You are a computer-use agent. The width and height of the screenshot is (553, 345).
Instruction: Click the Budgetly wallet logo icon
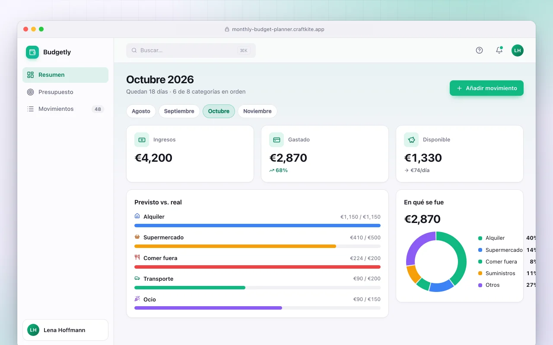pyautogui.click(x=32, y=52)
